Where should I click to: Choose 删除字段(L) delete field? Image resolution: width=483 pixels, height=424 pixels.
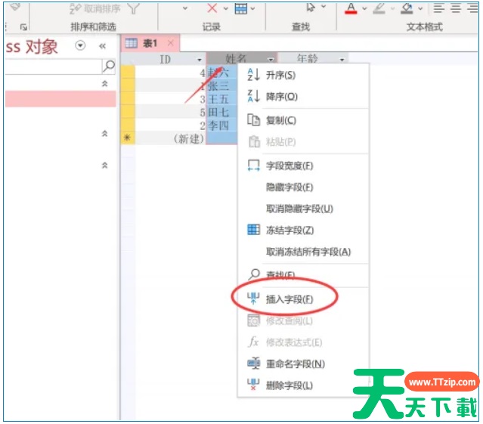point(289,385)
